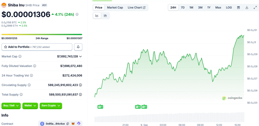The image size is (259, 126).
Task: Click info icon after circulating supply value 589,245,910,602,423
Action: (80, 85)
